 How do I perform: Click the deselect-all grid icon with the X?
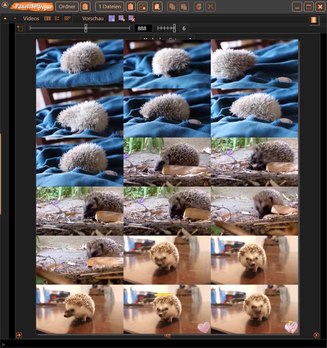click(142, 7)
